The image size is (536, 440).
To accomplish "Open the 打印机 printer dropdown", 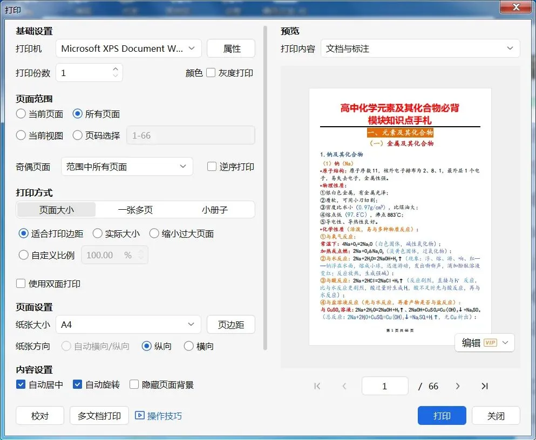I will coord(128,49).
